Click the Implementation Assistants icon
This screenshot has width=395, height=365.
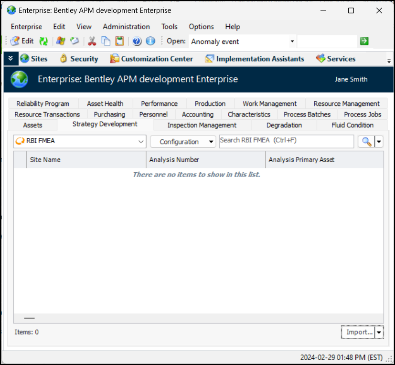point(209,59)
